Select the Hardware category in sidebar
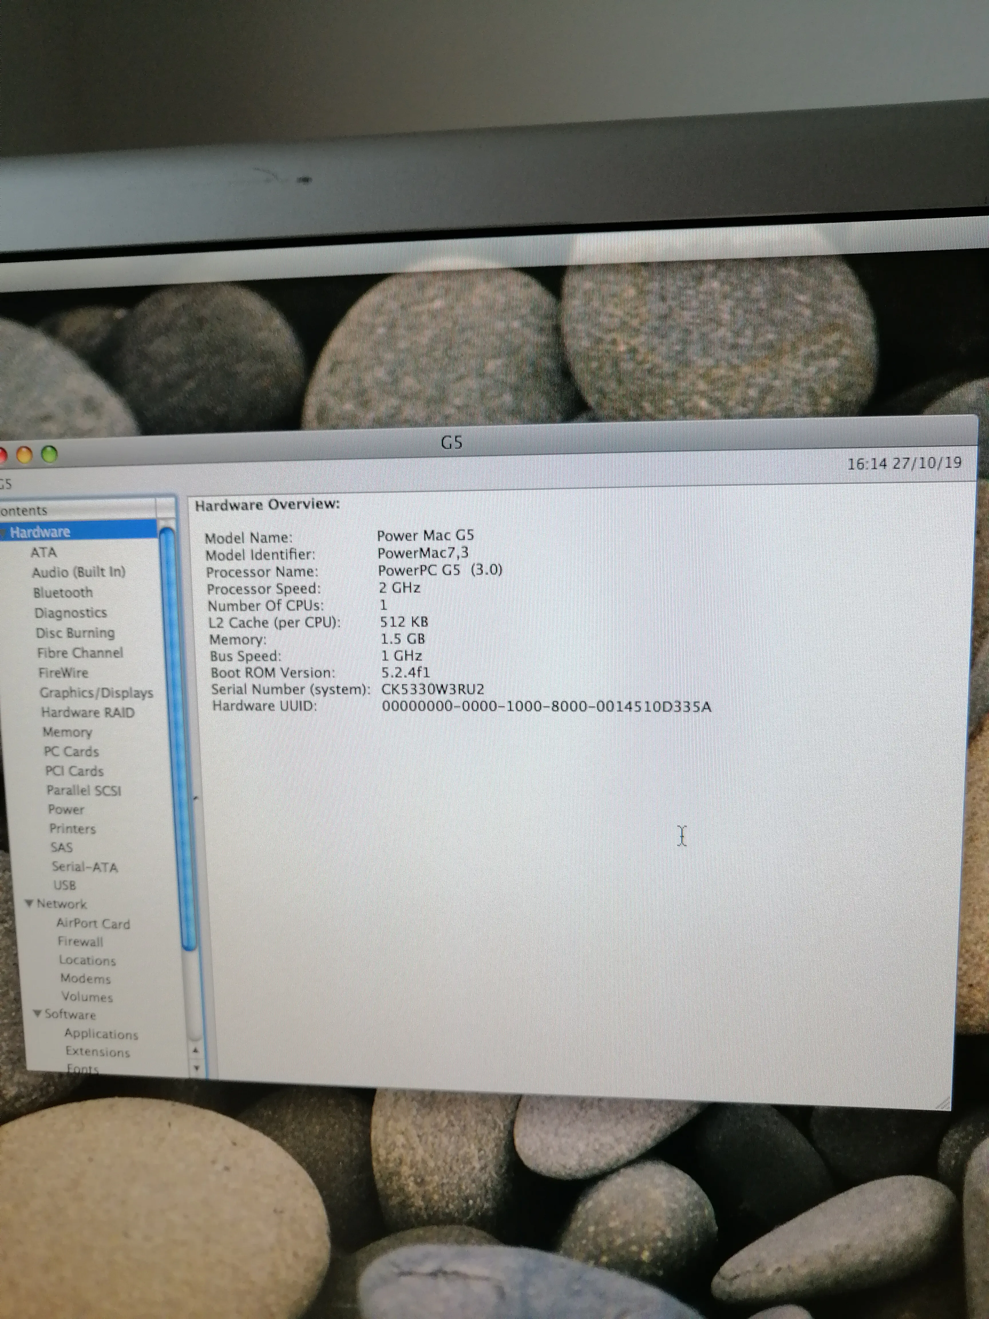Screen dimensions: 989x1319 point(40,531)
